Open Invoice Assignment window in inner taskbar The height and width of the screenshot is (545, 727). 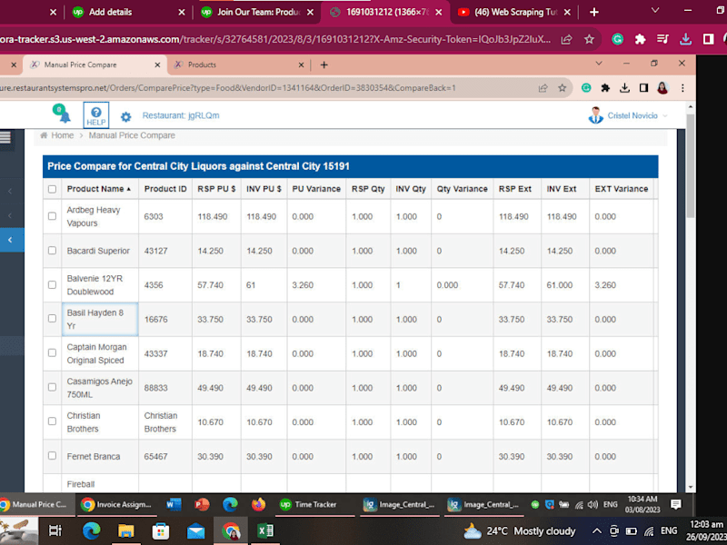point(117,505)
